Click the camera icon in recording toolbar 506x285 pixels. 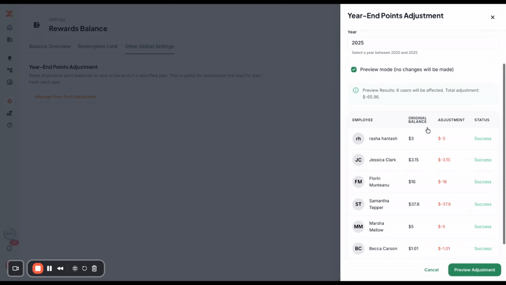tap(15, 268)
